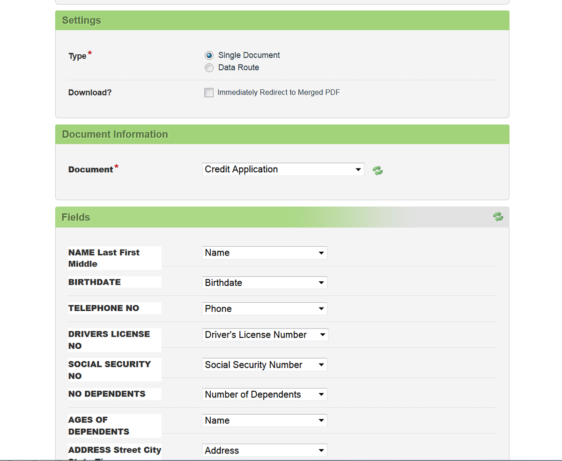This screenshot has height=461, width=562.
Task: Click the Settings section header
Action: [282, 21]
